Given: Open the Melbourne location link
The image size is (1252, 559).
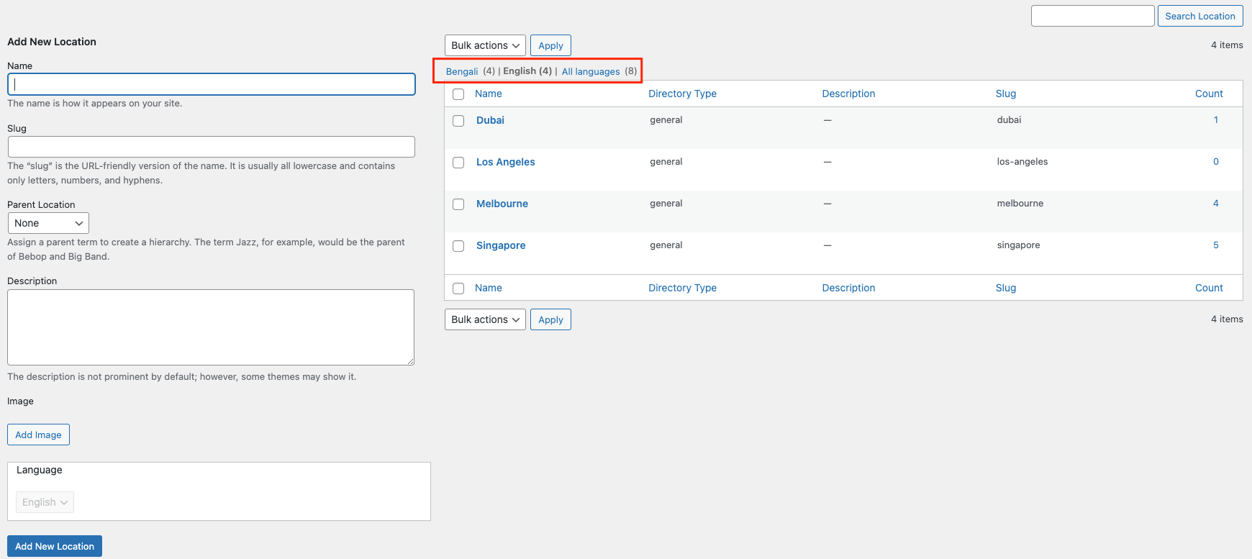Looking at the screenshot, I should (x=502, y=204).
